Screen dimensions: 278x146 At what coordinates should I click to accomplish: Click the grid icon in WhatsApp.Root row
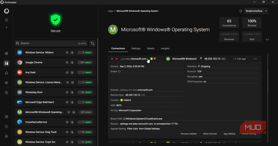pos(72,92)
